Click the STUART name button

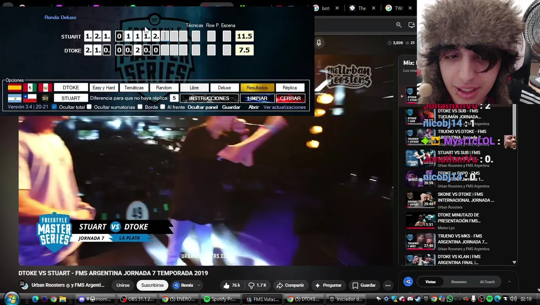tap(71, 98)
